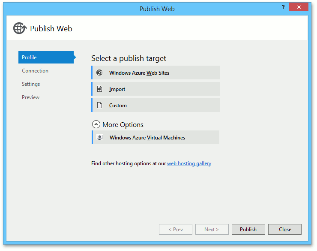Click the Close button at bottom right
This screenshot has height=251, width=317.
pos(285,230)
